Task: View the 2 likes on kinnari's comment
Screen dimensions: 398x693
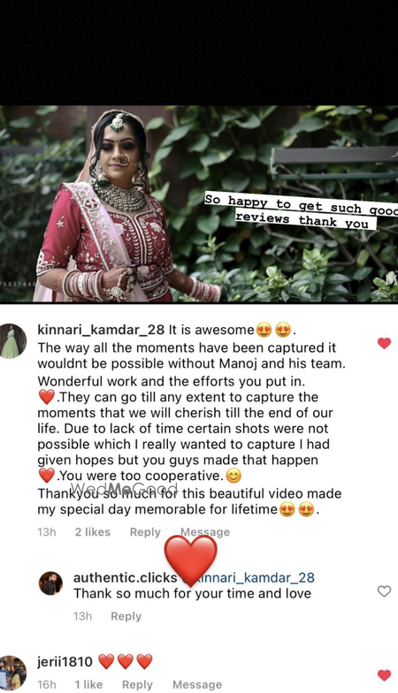Action: click(92, 532)
